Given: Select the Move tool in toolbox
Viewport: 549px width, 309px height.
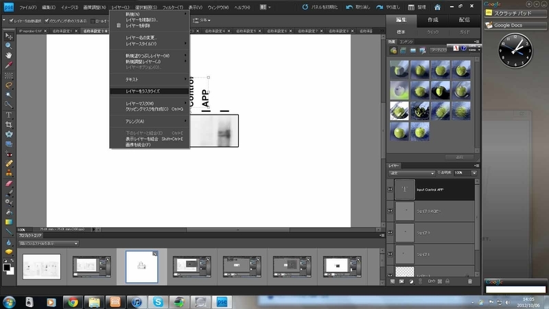Looking at the screenshot, I should pos(9,36).
